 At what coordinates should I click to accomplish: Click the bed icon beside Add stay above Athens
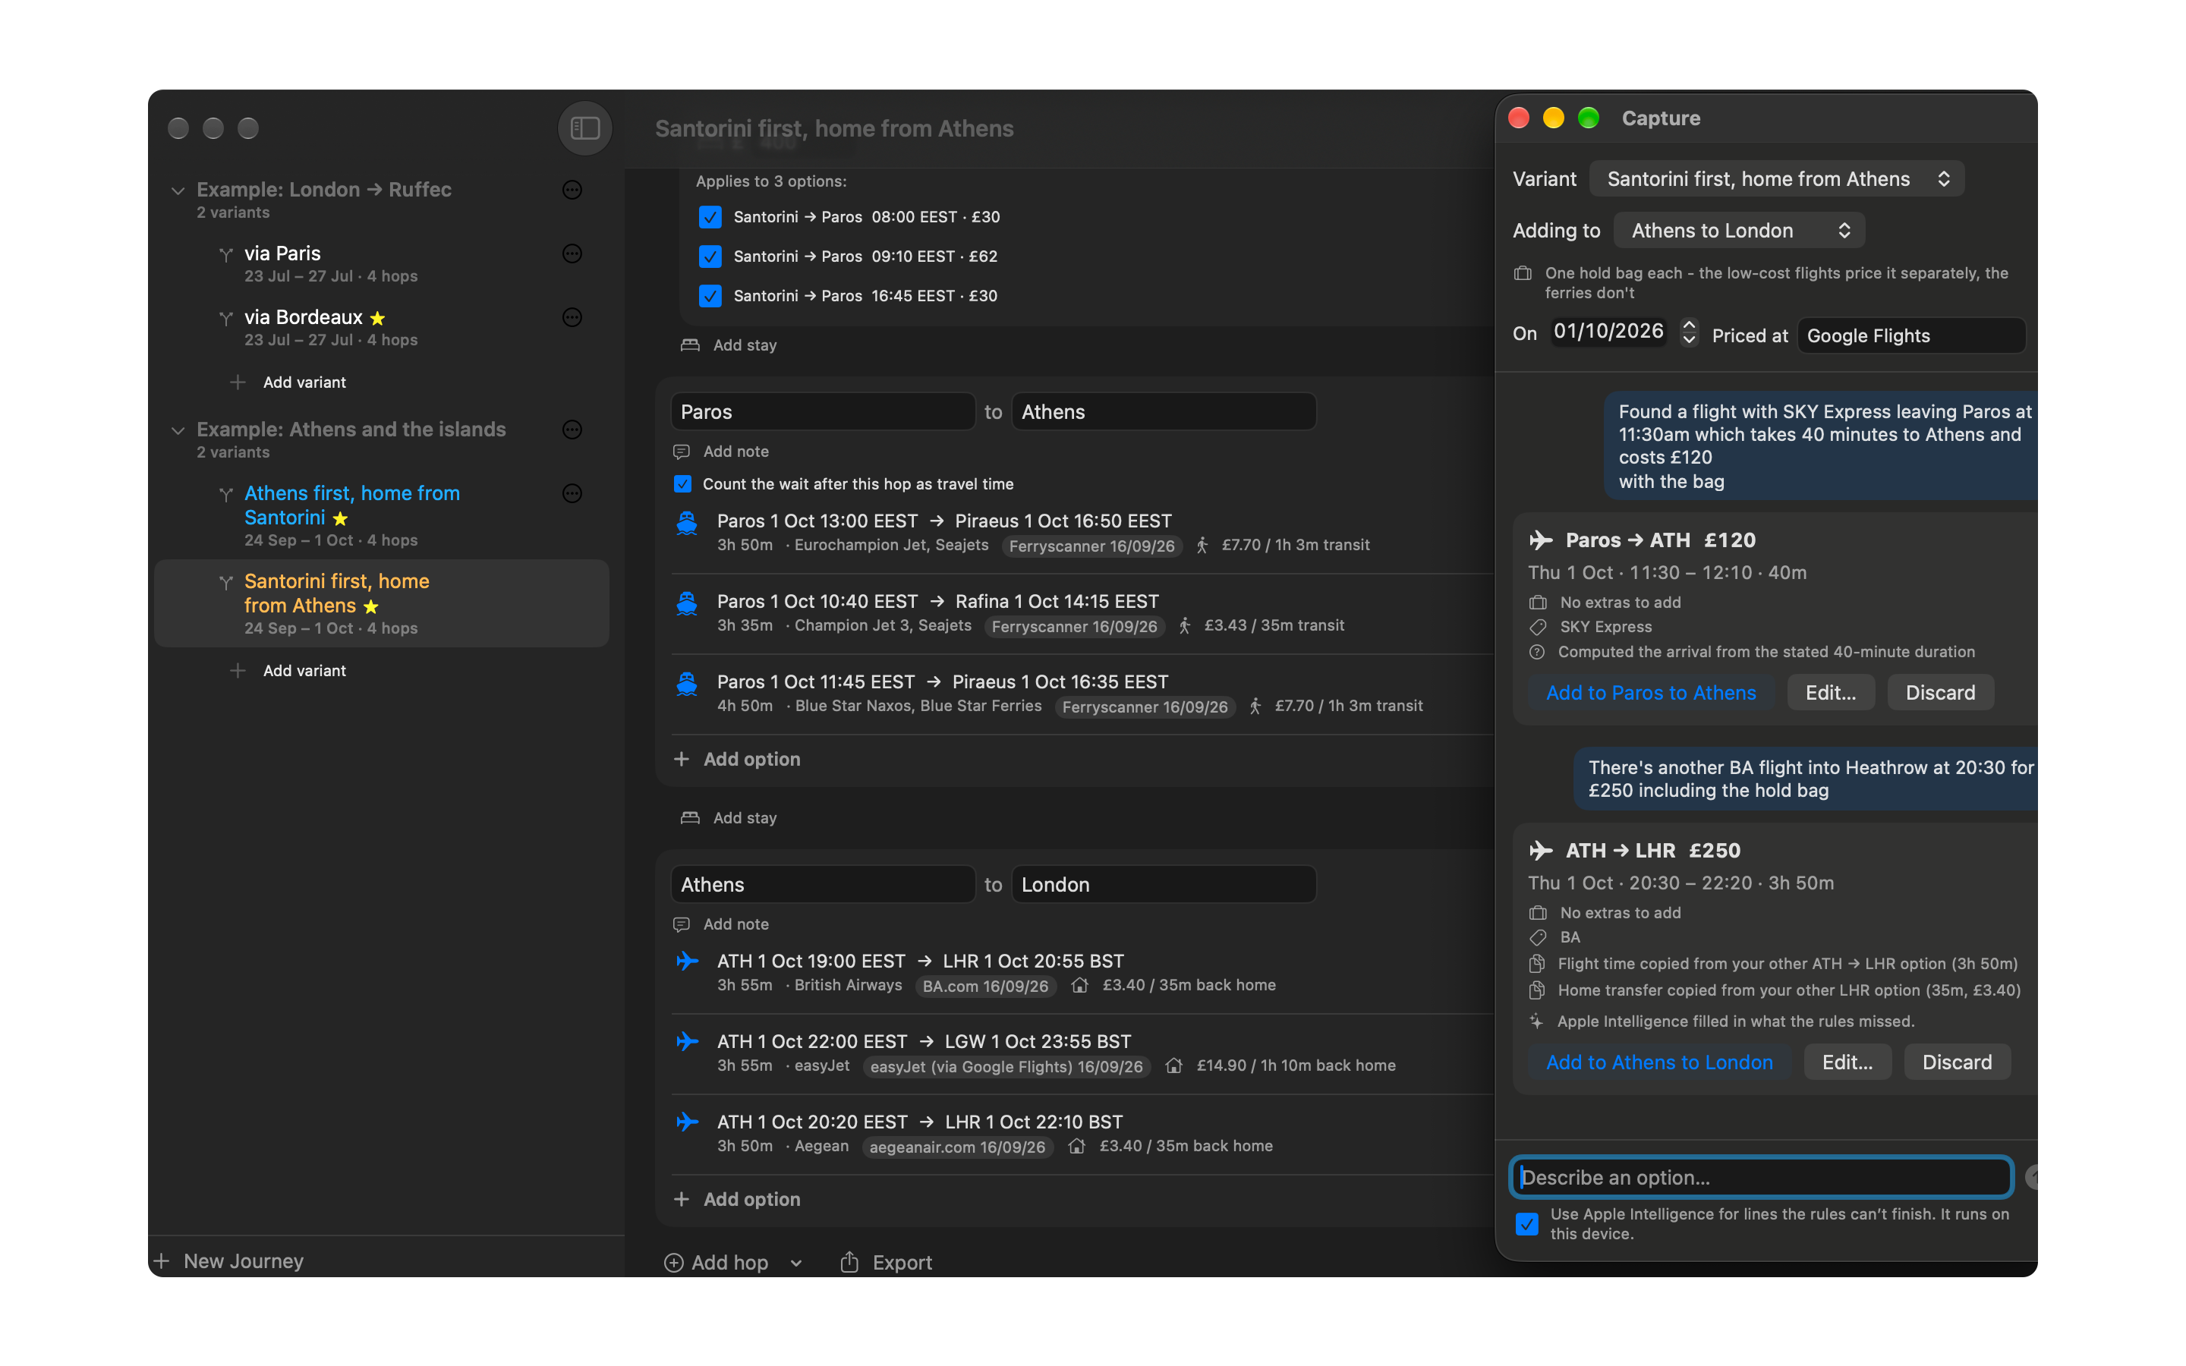[x=690, y=817]
